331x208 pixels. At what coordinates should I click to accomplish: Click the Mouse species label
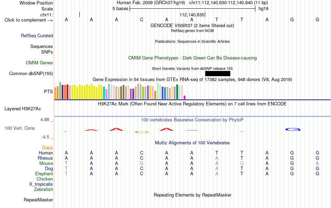(x=46, y=163)
